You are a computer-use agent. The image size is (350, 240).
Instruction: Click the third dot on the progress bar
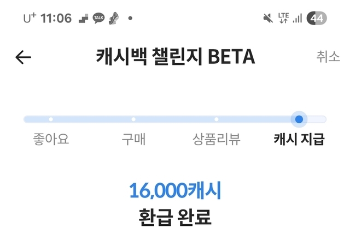click(217, 119)
